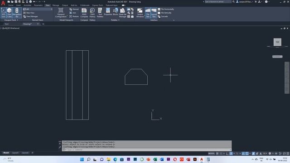The image size is (290, 163).
Task: Toggle the grid display in status bar
Action: pyautogui.click(x=217, y=153)
